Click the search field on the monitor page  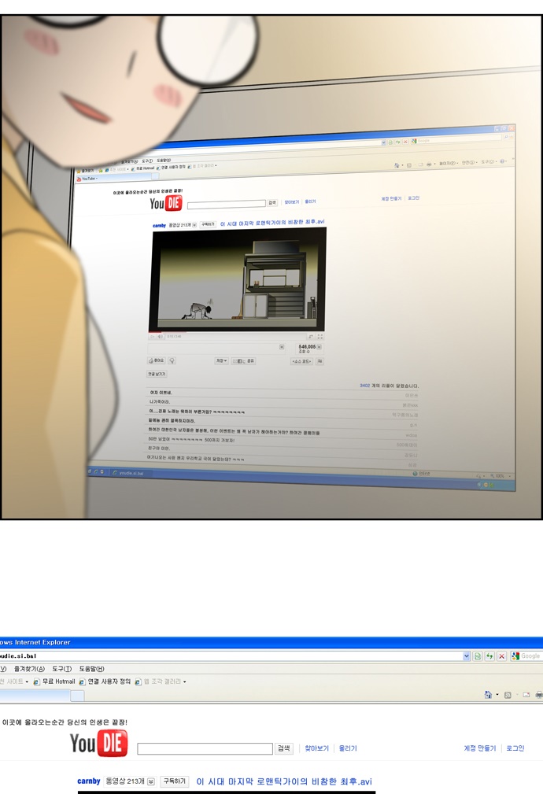(x=227, y=205)
